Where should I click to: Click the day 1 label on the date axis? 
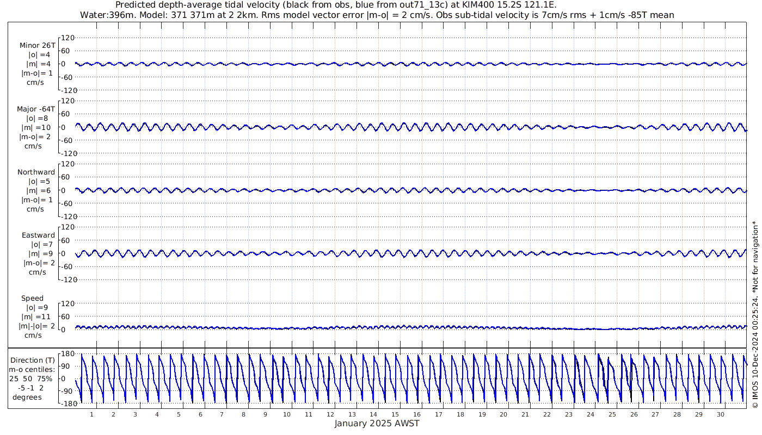pos(91,414)
